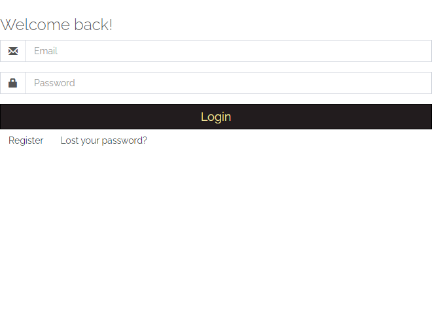Go to account registration via Register
This screenshot has height=309, width=443.
26,140
